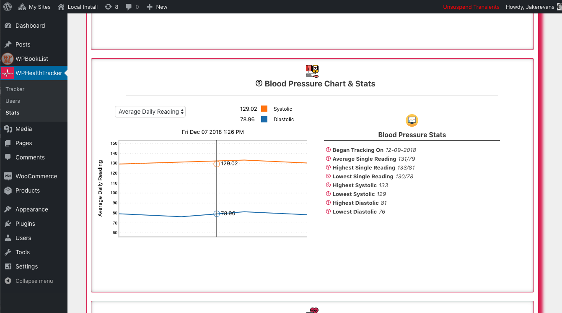Click the Fri Dec 07 2018 timestamp
The width and height of the screenshot is (562, 313).
point(213,132)
